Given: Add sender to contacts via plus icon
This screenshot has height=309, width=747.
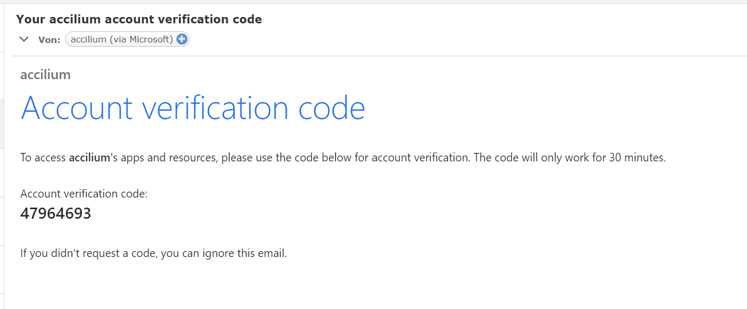Looking at the screenshot, I should click(x=182, y=39).
